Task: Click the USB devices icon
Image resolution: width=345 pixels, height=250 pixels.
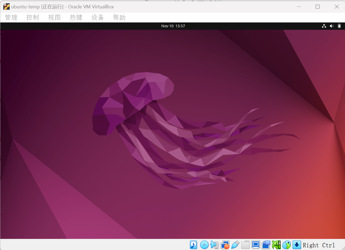Action: pos(235,245)
